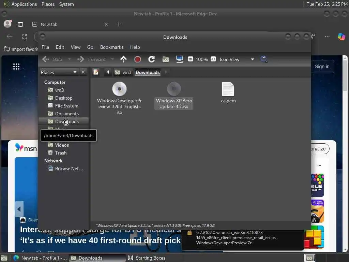Select Downloads in Places sidebar
The image size is (349, 262).
(x=64, y=121)
